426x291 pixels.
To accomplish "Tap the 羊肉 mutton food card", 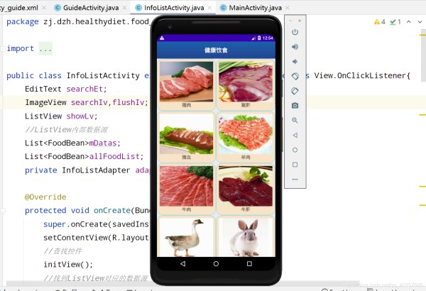I will [x=246, y=137].
